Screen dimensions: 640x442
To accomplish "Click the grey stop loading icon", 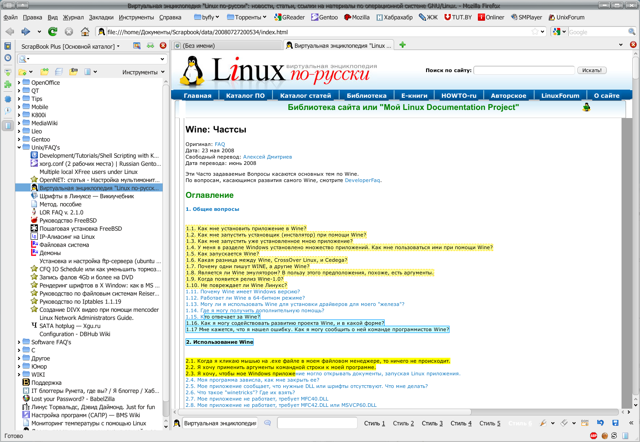I will 69,32.
